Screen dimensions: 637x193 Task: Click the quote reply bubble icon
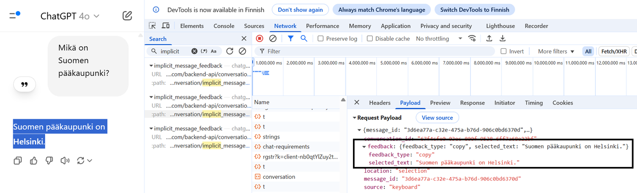(x=24, y=84)
